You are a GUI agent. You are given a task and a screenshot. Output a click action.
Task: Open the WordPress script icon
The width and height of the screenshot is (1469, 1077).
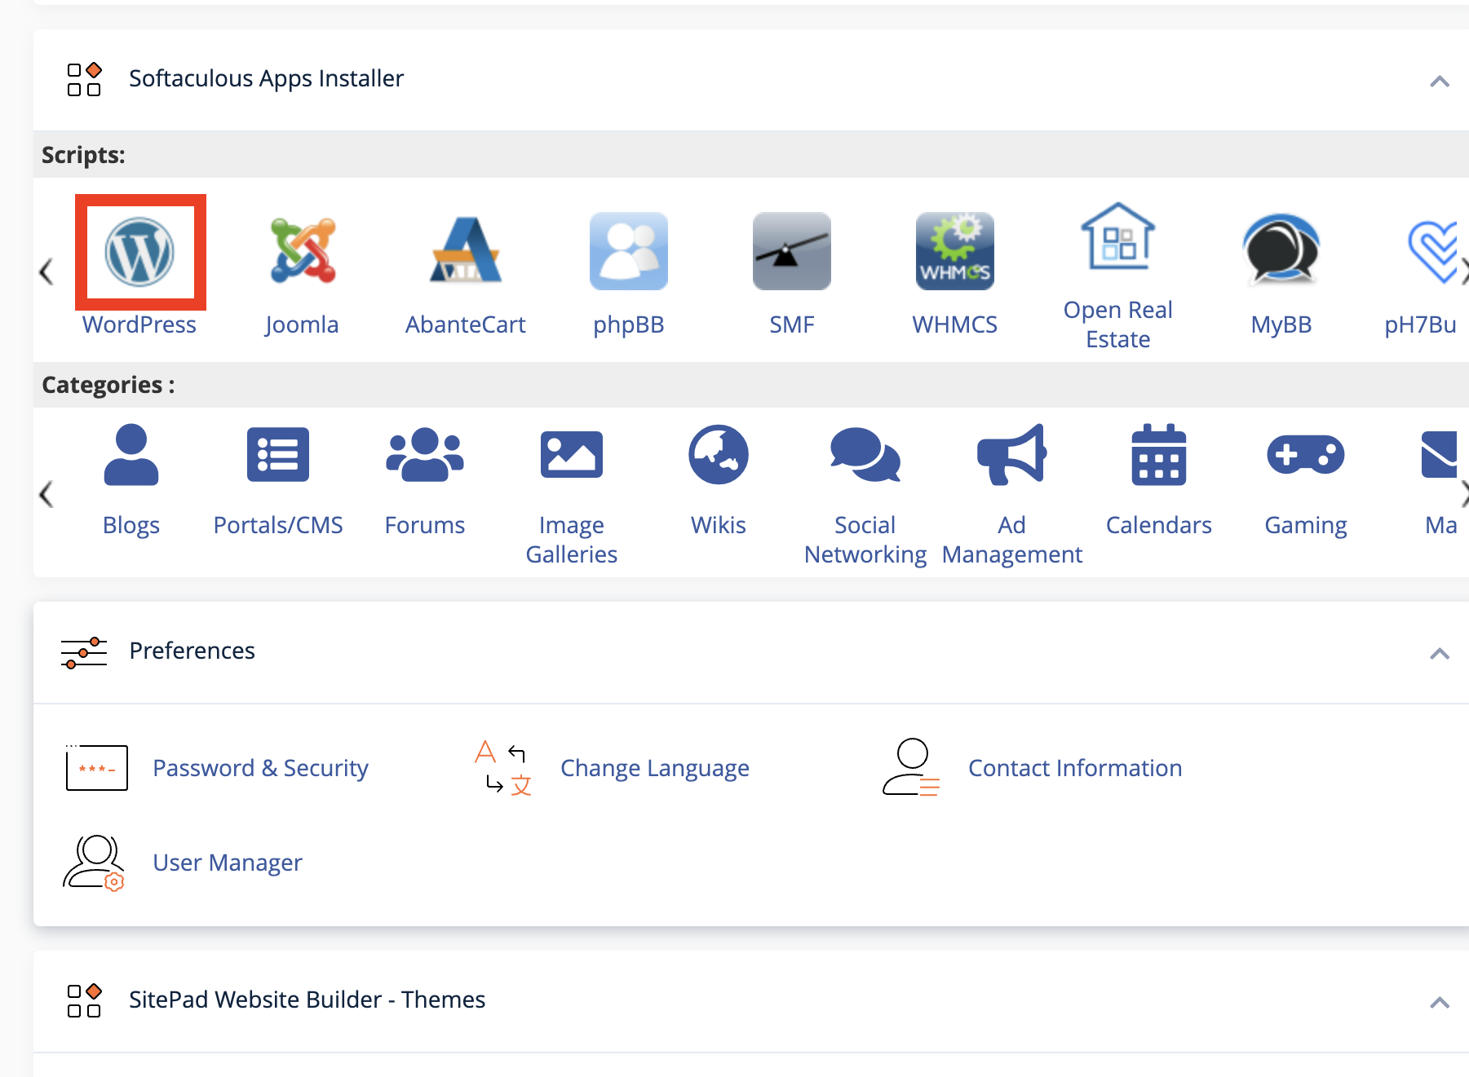pyautogui.click(x=139, y=252)
